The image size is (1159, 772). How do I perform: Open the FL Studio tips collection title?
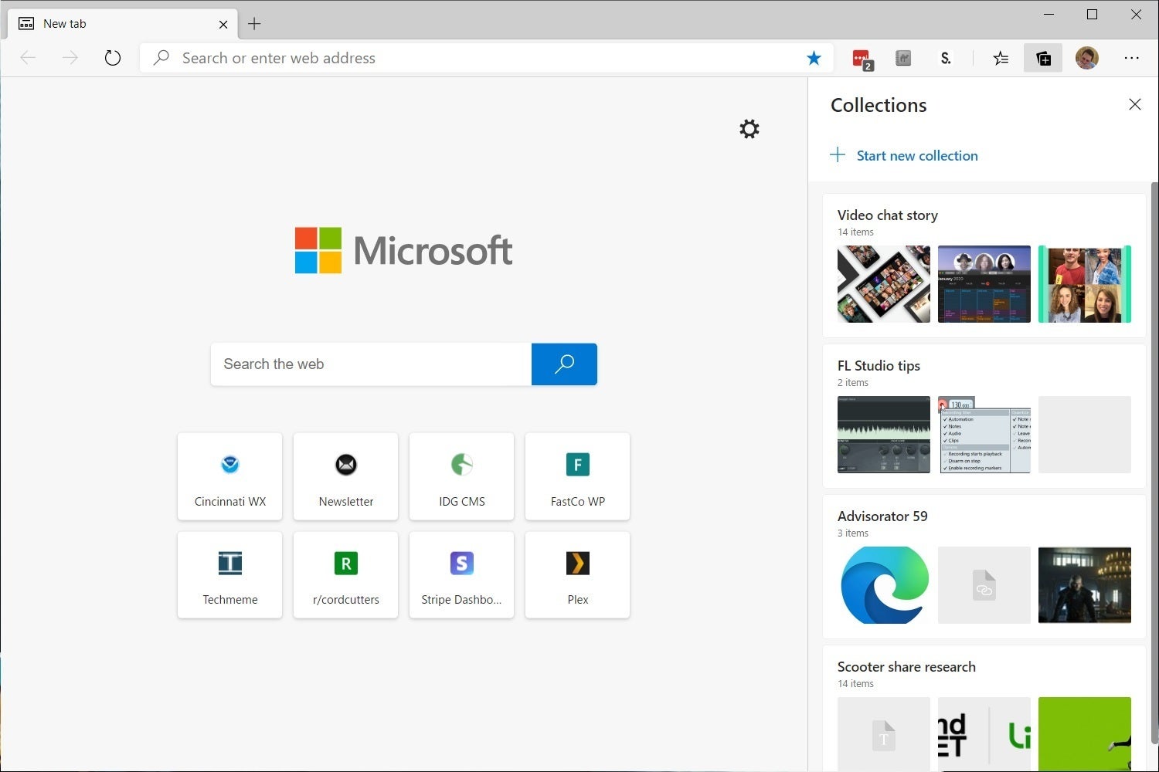point(879,366)
